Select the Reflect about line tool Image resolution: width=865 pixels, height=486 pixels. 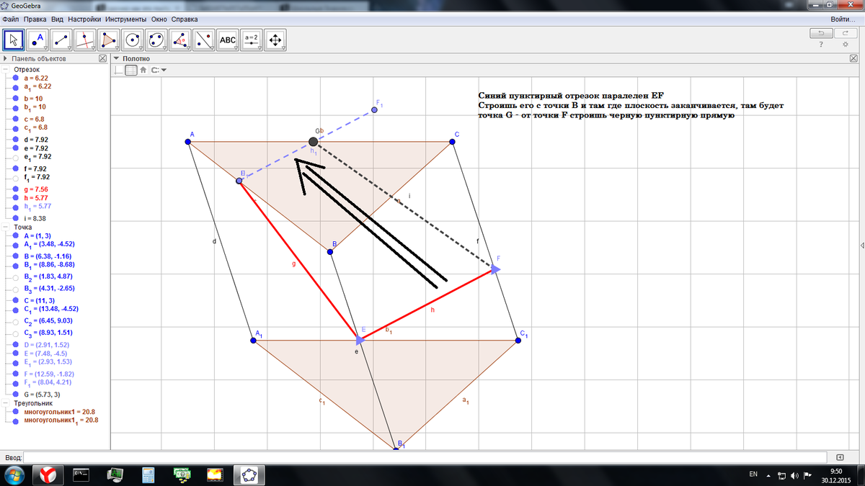point(204,40)
